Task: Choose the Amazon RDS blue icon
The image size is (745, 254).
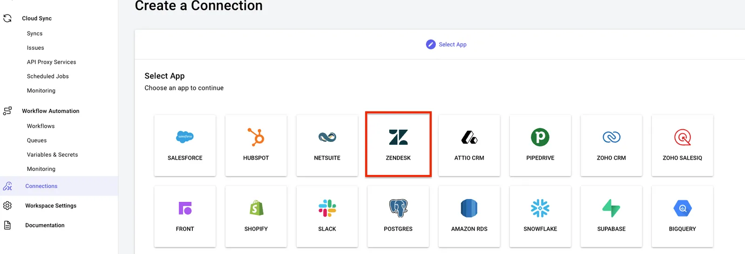Action: coord(469,208)
